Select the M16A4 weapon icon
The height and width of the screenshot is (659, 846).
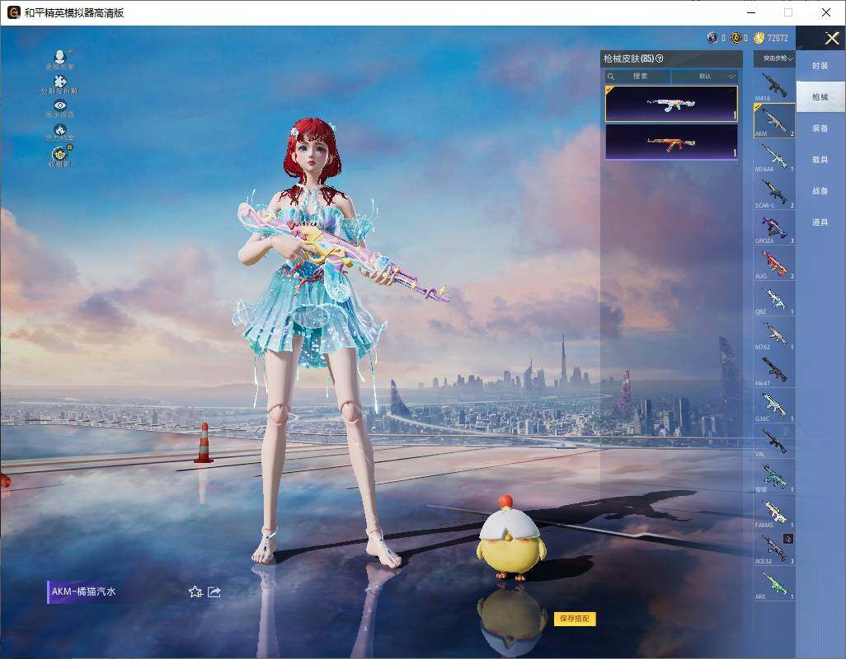774,157
